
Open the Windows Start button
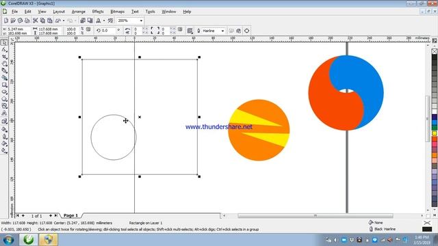point(8,240)
